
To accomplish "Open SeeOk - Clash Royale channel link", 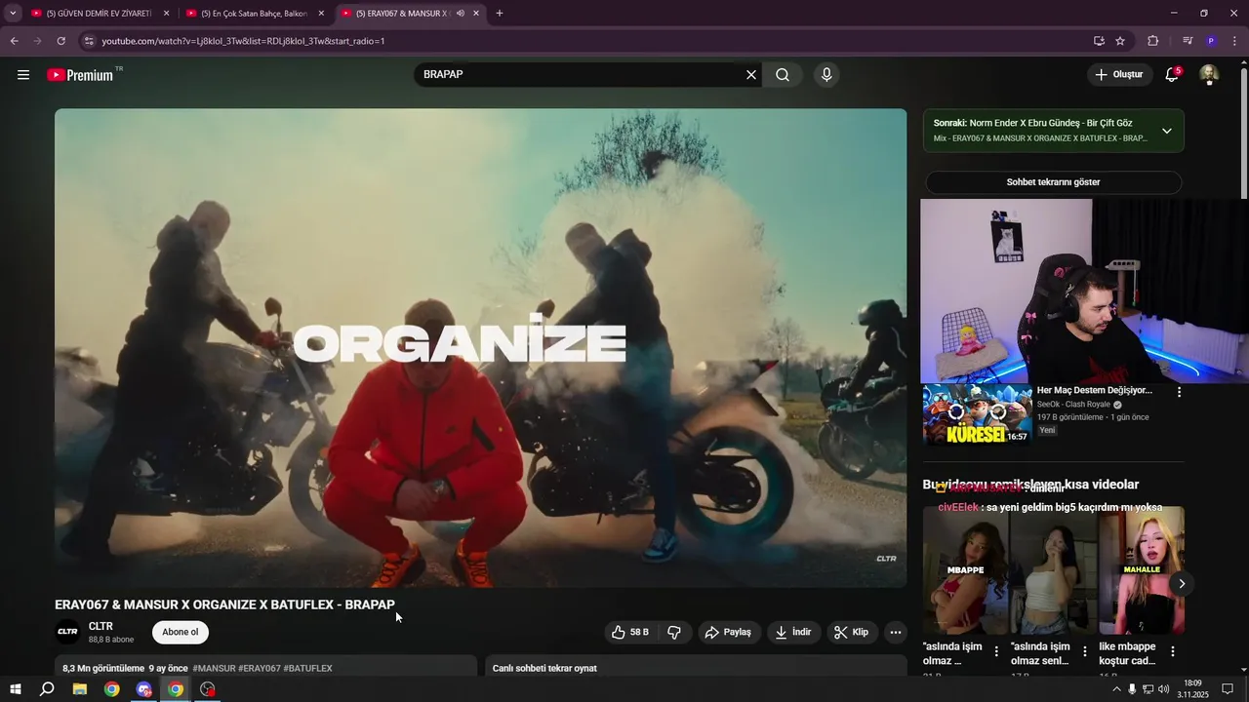I will (x=1073, y=405).
